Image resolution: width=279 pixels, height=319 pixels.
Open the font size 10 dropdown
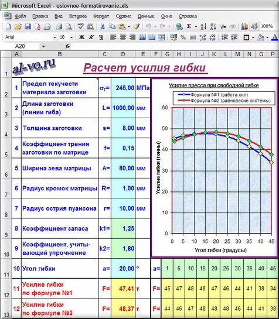coord(72,37)
